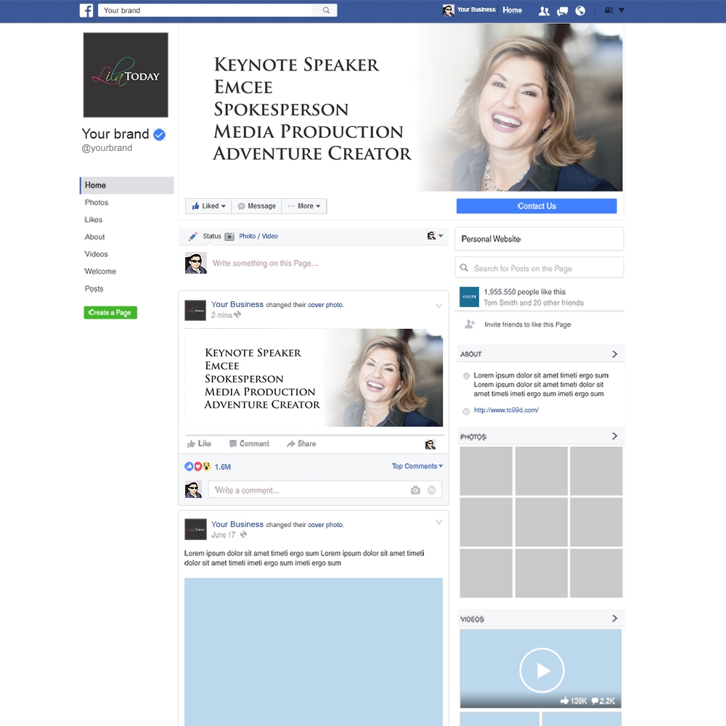Open the tc99d.com website link
Image resolution: width=726 pixels, height=726 pixels.
506,410
